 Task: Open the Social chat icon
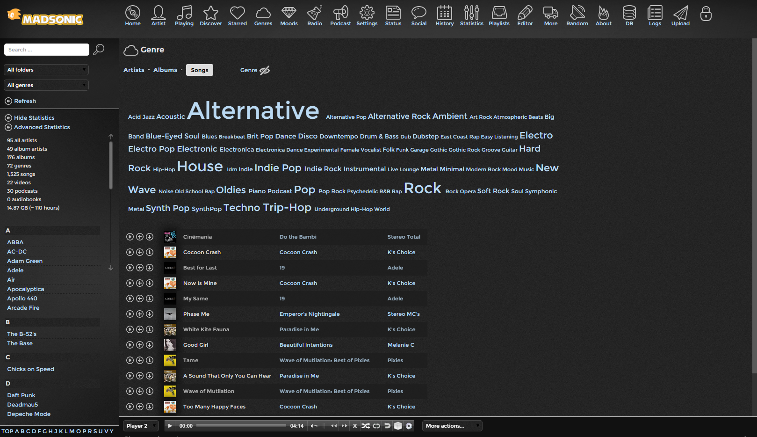419,16
